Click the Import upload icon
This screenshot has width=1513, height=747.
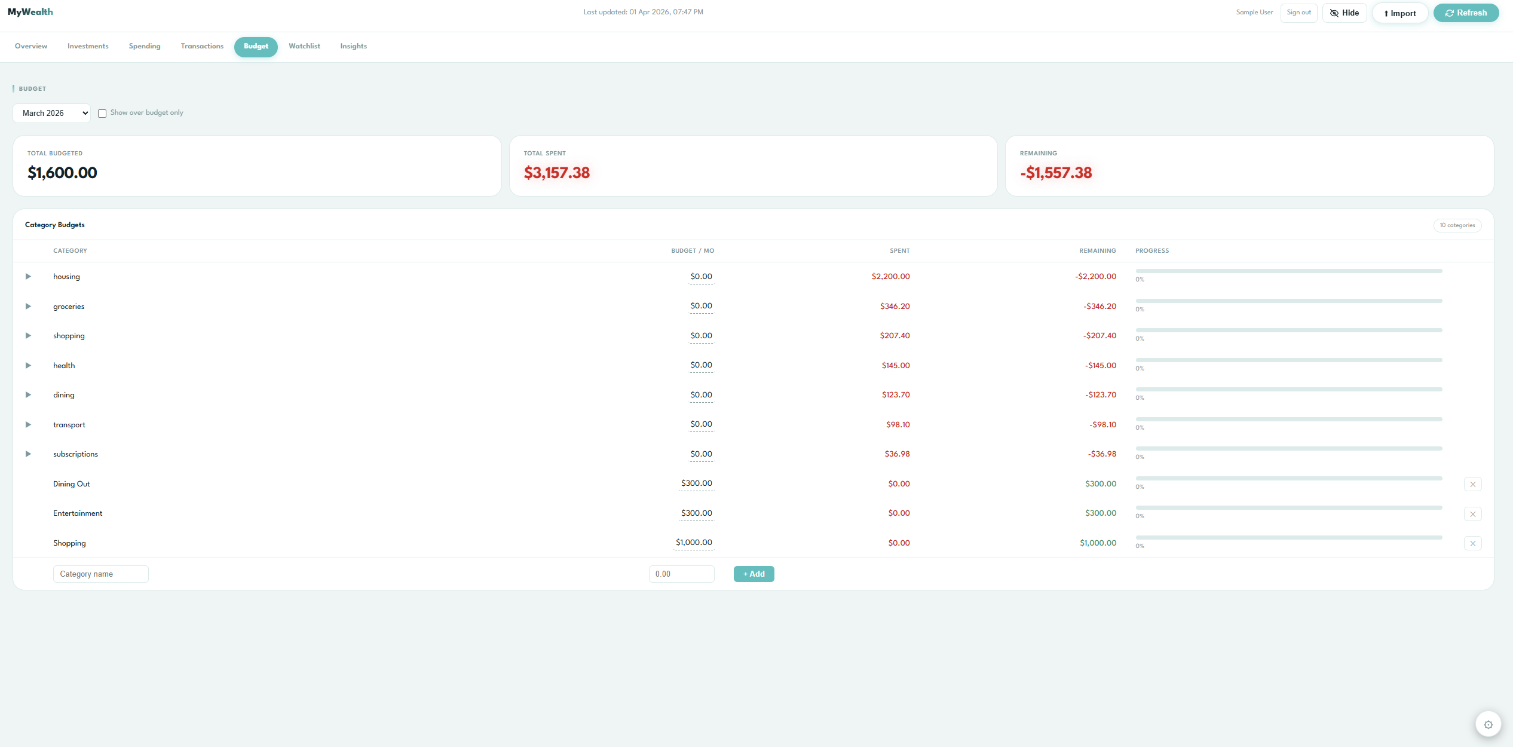pos(1387,13)
